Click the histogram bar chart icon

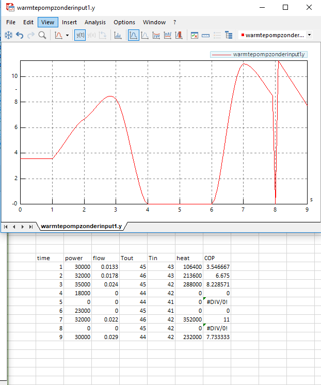coord(118,35)
